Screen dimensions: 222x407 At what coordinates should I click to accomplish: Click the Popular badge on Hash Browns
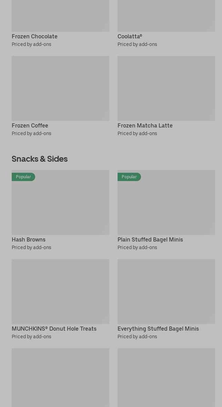pyautogui.click(x=23, y=177)
